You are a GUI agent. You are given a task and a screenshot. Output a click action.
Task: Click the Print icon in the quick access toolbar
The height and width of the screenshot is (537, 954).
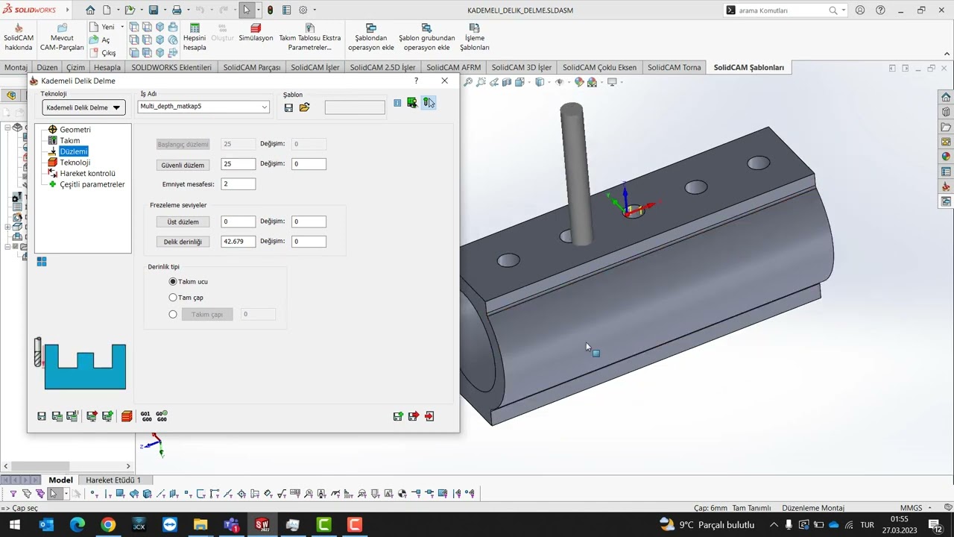tap(177, 10)
